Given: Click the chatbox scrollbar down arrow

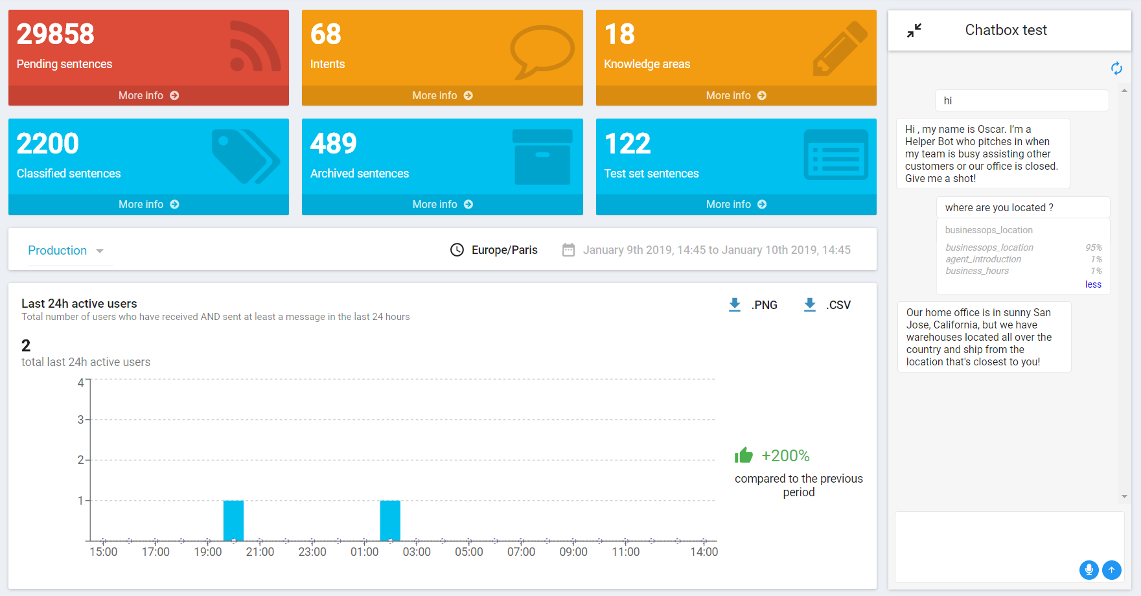Looking at the screenshot, I should [x=1124, y=496].
